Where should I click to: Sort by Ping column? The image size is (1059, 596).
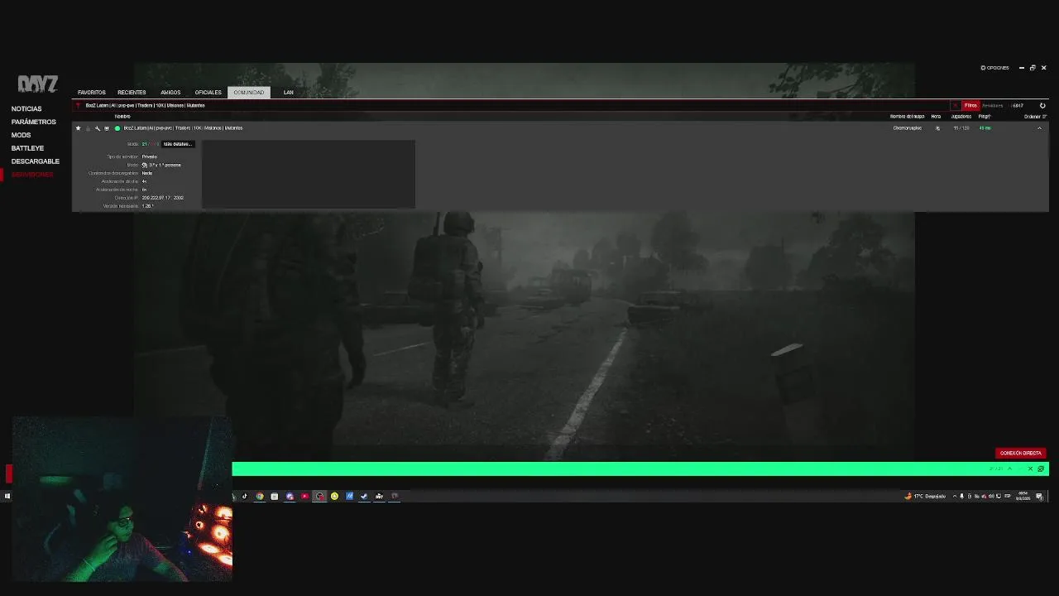coord(984,117)
